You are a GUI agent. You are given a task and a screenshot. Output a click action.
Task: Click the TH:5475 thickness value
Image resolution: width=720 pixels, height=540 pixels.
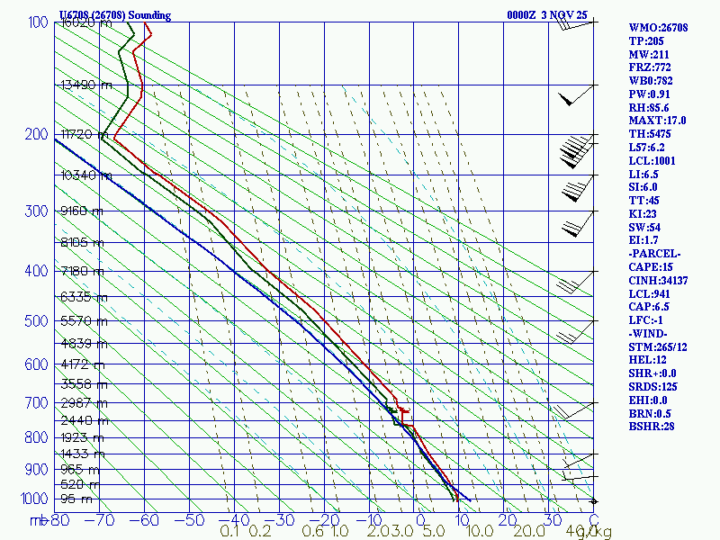click(x=650, y=134)
